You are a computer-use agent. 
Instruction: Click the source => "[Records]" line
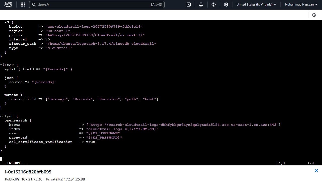click(33, 82)
